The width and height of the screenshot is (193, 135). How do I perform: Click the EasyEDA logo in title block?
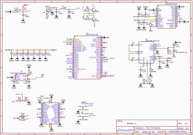(x=125, y=130)
